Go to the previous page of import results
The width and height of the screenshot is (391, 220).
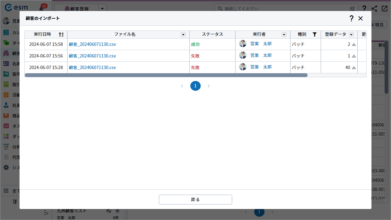click(182, 86)
